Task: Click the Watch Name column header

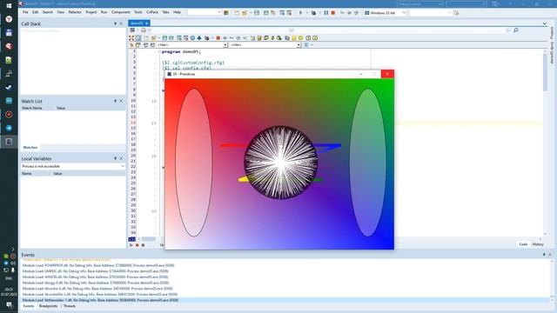Action: (x=32, y=108)
